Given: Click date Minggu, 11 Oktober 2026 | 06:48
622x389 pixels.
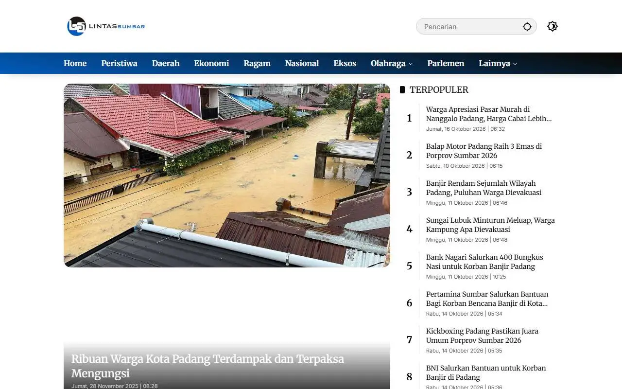Looking at the screenshot, I should pos(466,240).
